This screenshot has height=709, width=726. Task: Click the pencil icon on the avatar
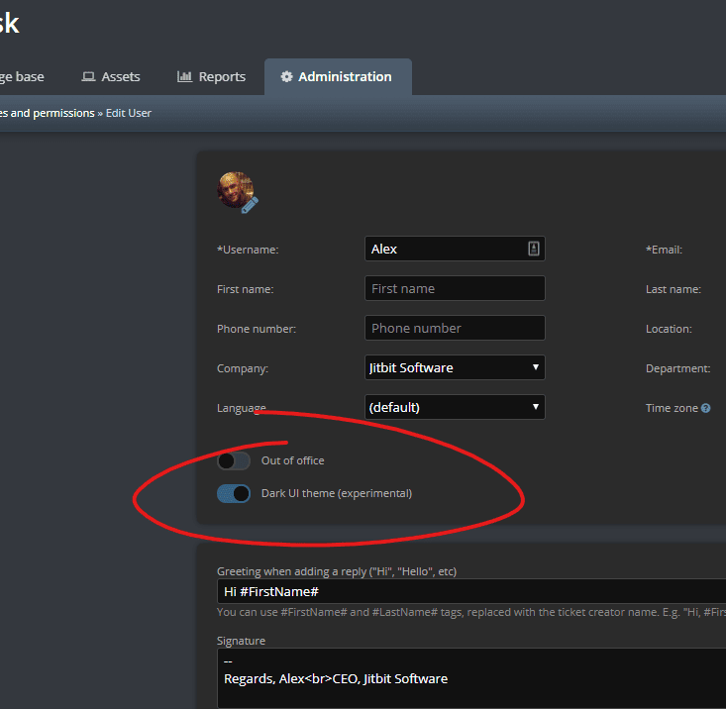(x=250, y=205)
